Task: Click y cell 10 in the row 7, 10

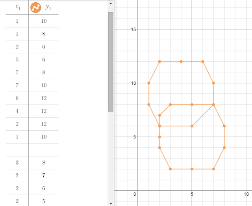Action: tap(44, 86)
